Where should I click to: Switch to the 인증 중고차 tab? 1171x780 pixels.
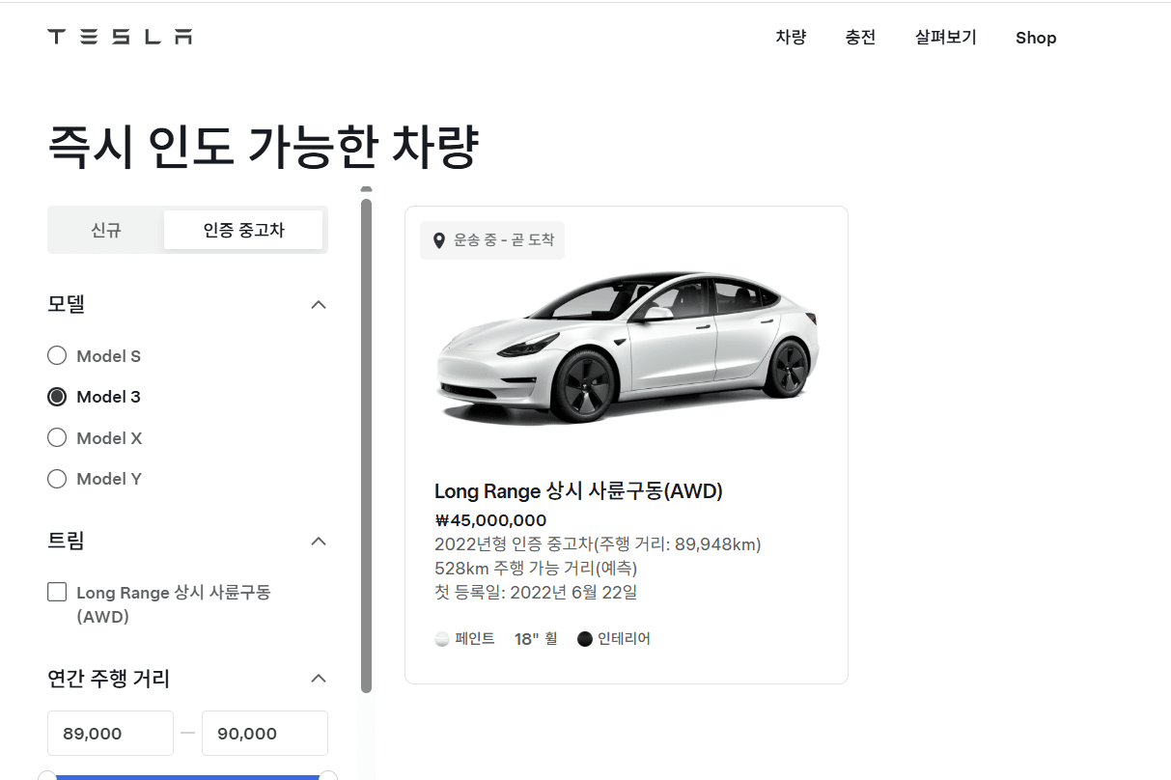tap(243, 230)
